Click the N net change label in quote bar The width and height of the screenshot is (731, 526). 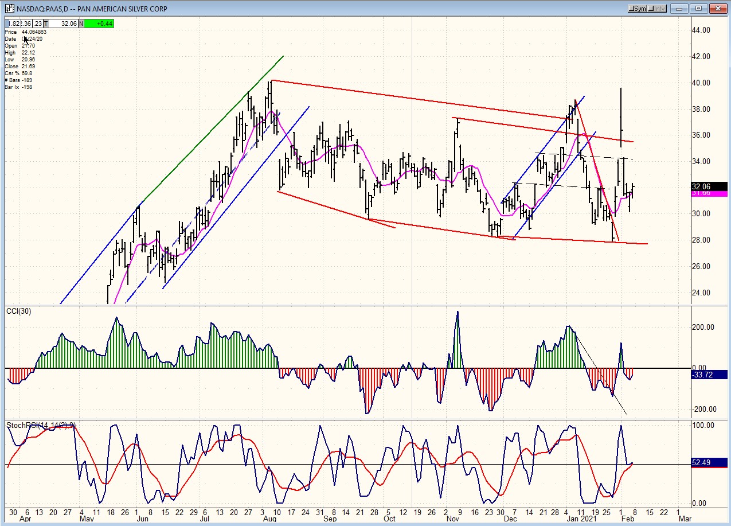81,24
